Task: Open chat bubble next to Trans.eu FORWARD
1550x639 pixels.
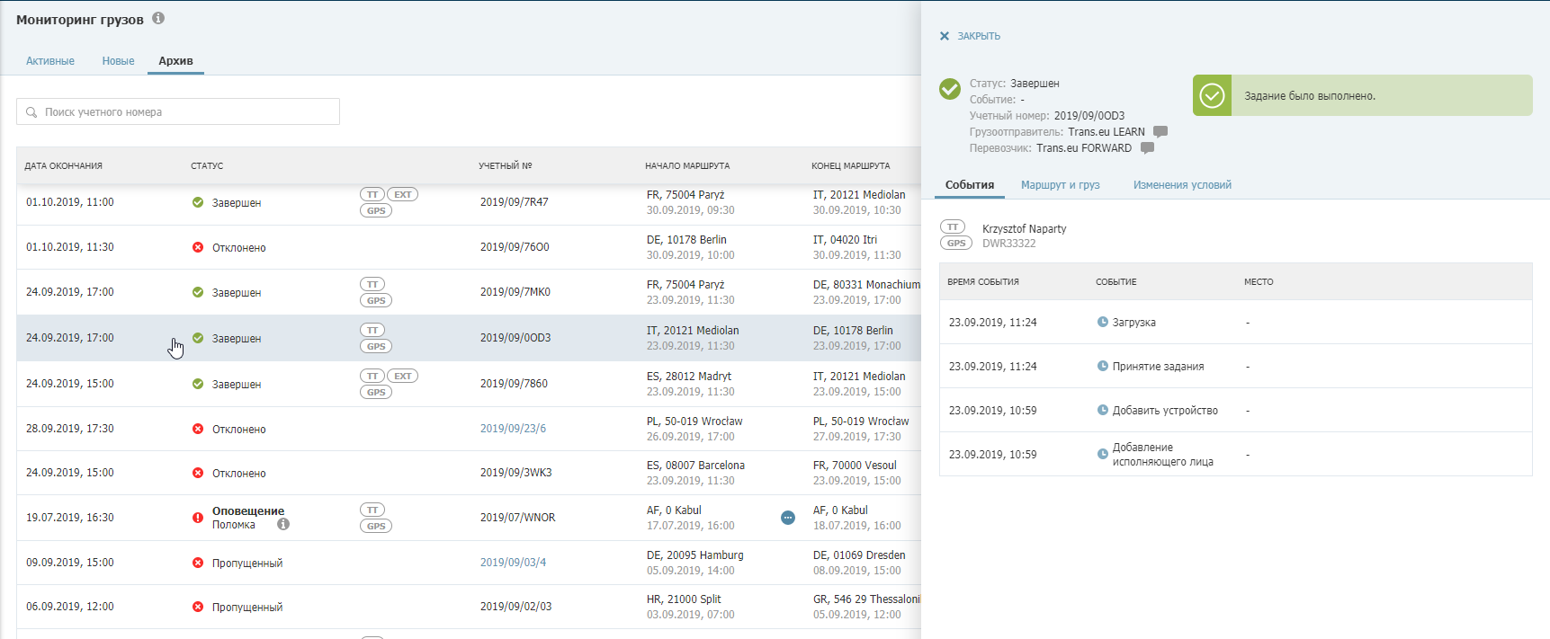Action: pos(1147,147)
